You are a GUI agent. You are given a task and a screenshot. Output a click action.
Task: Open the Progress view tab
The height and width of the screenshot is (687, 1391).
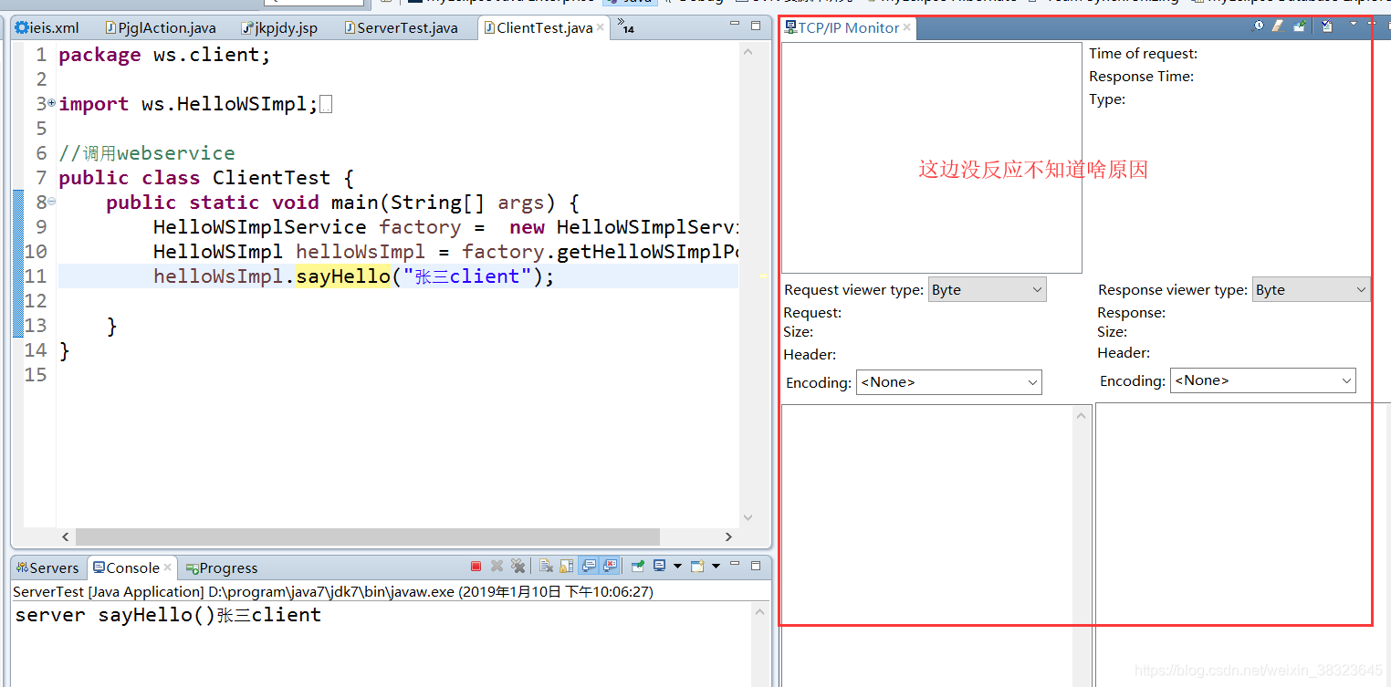pyautogui.click(x=222, y=567)
